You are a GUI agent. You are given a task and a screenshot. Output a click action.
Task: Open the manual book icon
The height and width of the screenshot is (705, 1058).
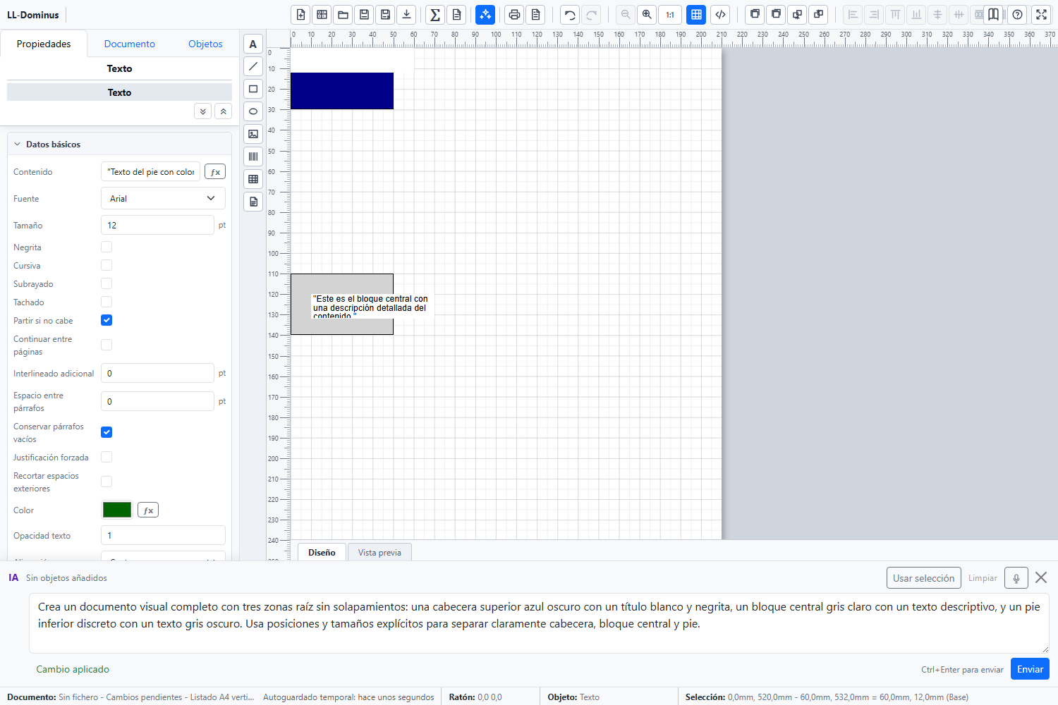(993, 14)
